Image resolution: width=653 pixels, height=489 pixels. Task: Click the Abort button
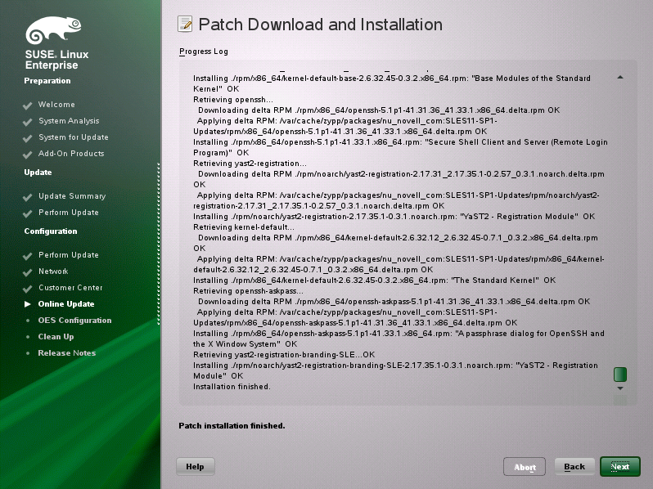[x=525, y=467]
